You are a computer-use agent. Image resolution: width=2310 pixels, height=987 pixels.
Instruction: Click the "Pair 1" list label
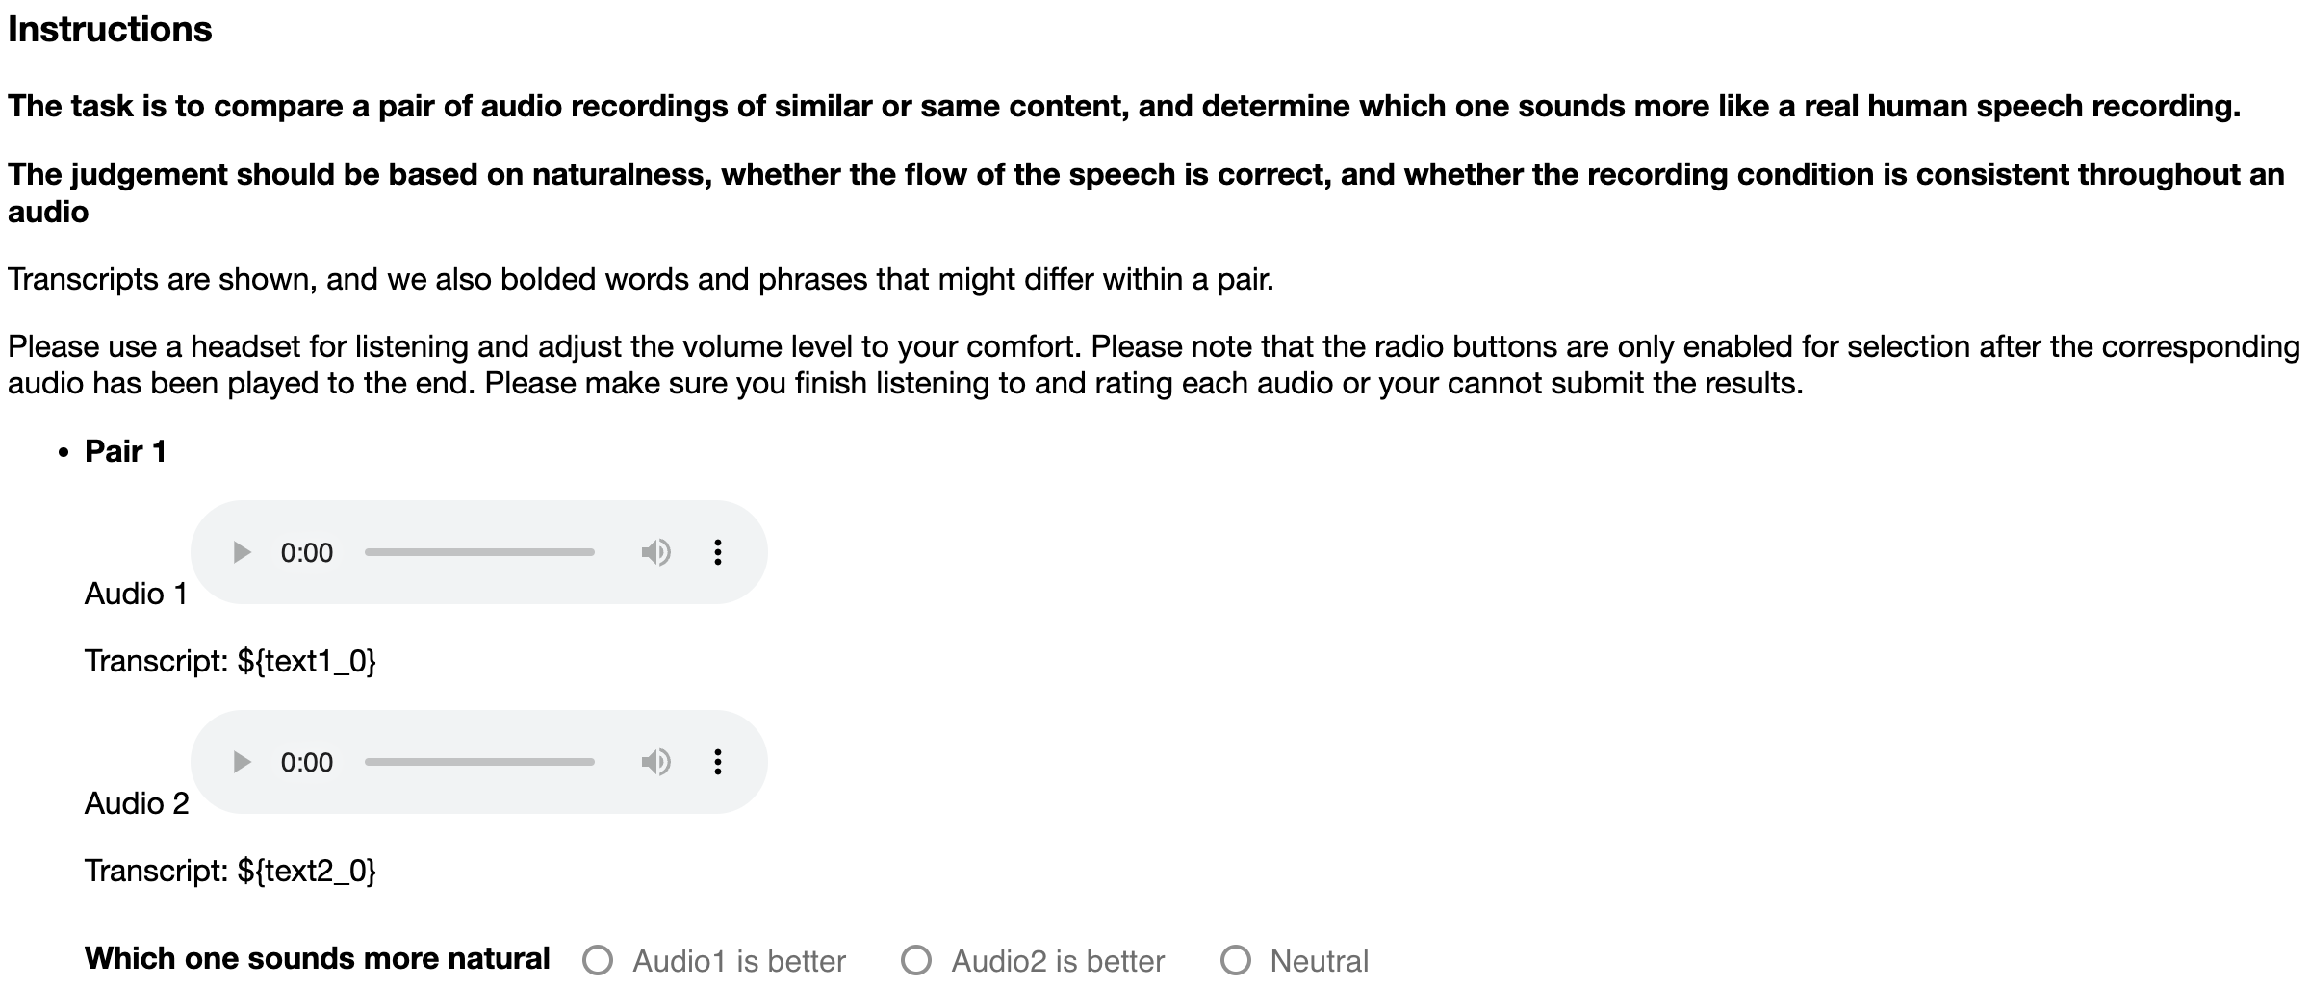pyautogui.click(x=125, y=451)
